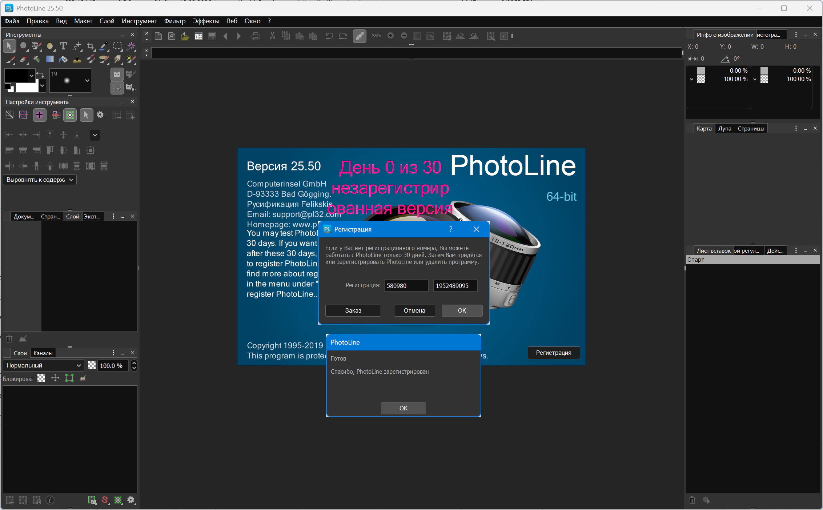Click the Undo arrow in toolbar
Image resolution: width=823 pixels, height=510 pixels.
click(329, 36)
